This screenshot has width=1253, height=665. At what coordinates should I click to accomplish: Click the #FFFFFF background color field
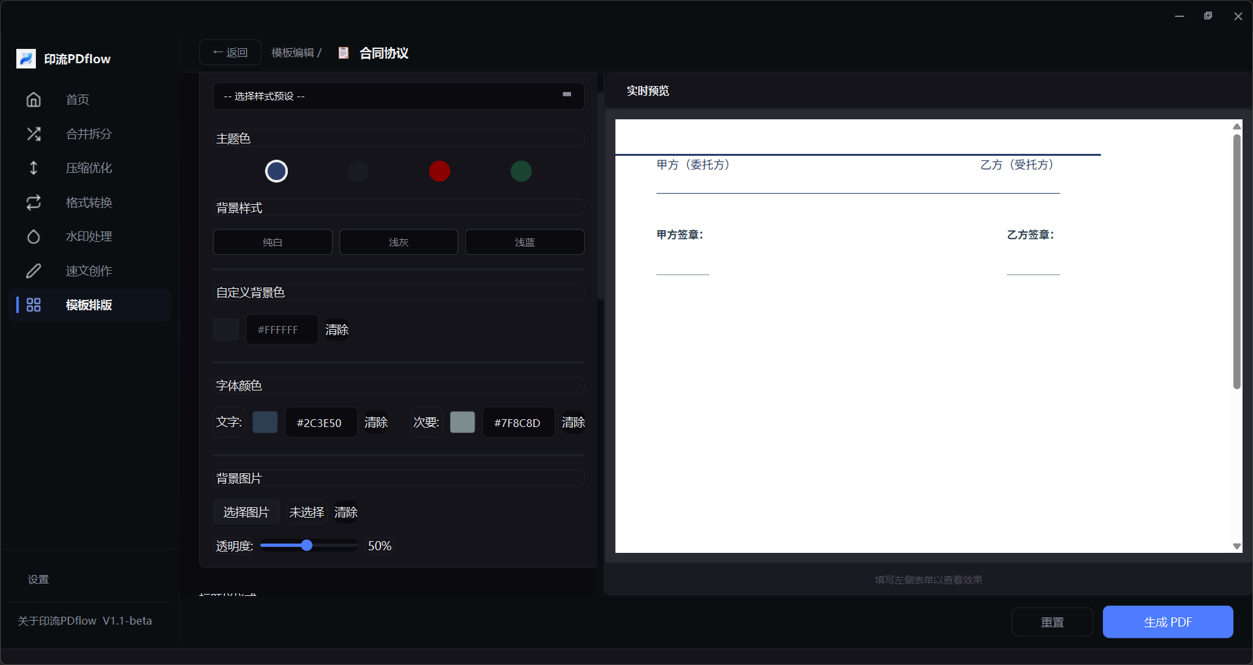282,329
